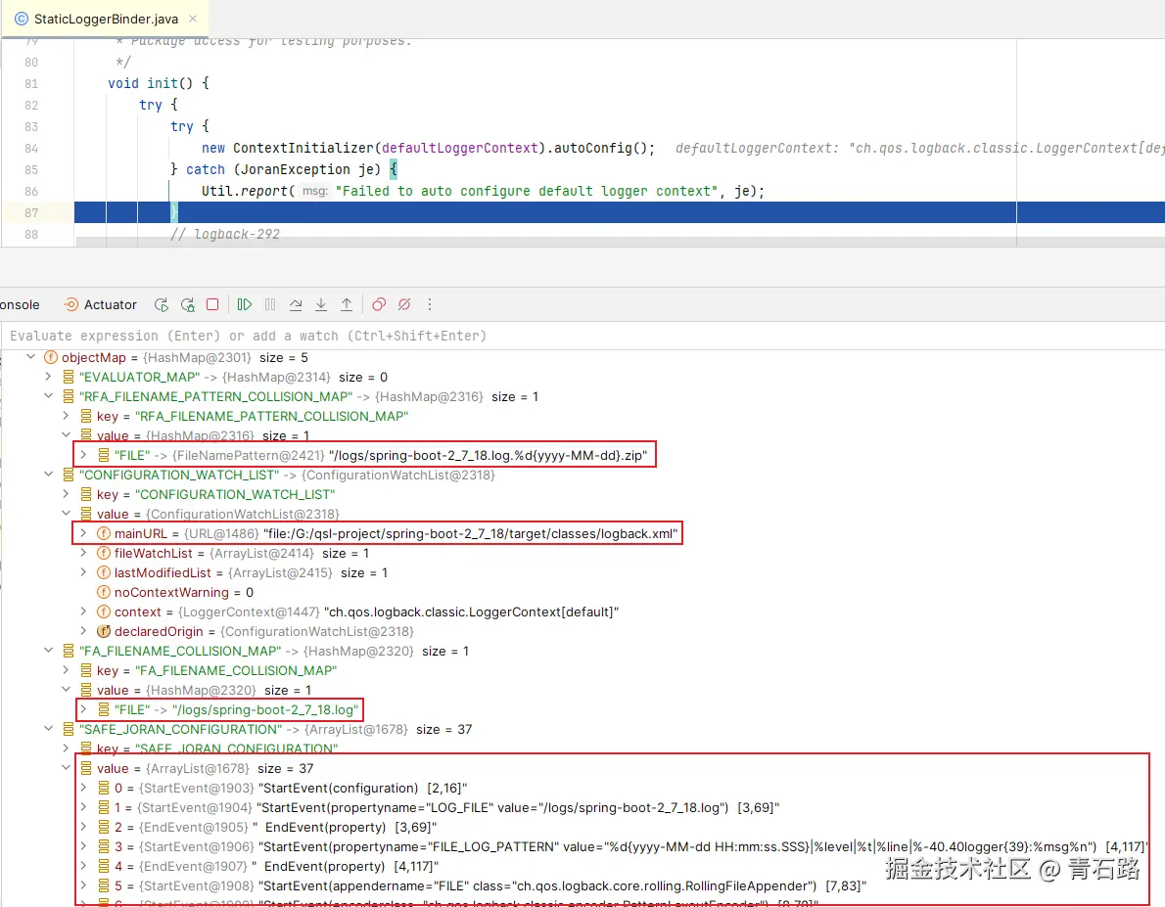Expand the mainURL field node
The image size is (1165, 907).
click(83, 533)
